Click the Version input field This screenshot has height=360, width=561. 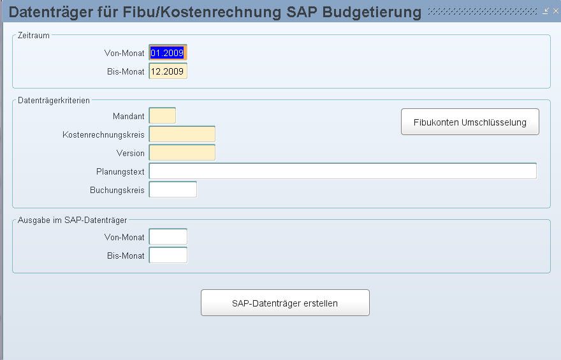coord(182,153)
